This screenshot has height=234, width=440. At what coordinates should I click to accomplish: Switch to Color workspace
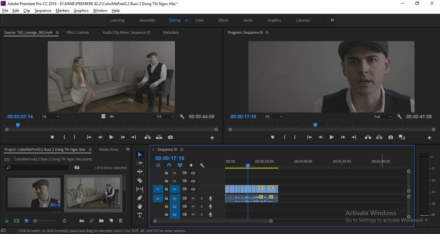[199, 20]
